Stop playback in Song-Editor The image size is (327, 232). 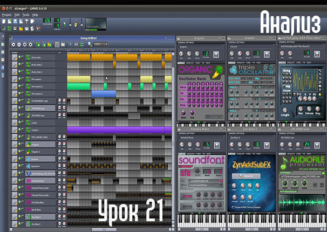click(30, 44)
